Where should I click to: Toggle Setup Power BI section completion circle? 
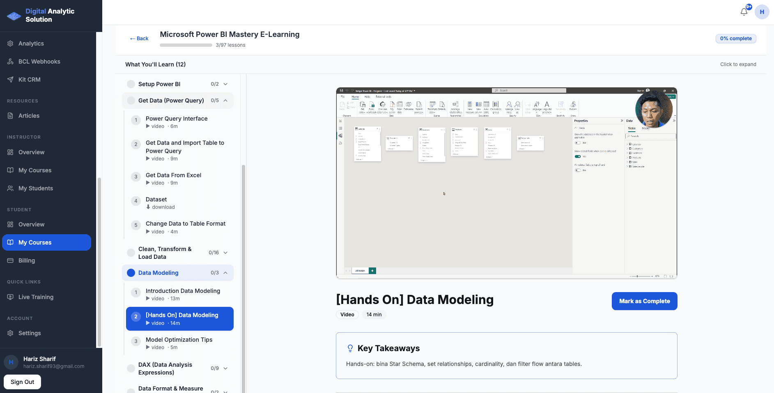click(x=131, y=84)
